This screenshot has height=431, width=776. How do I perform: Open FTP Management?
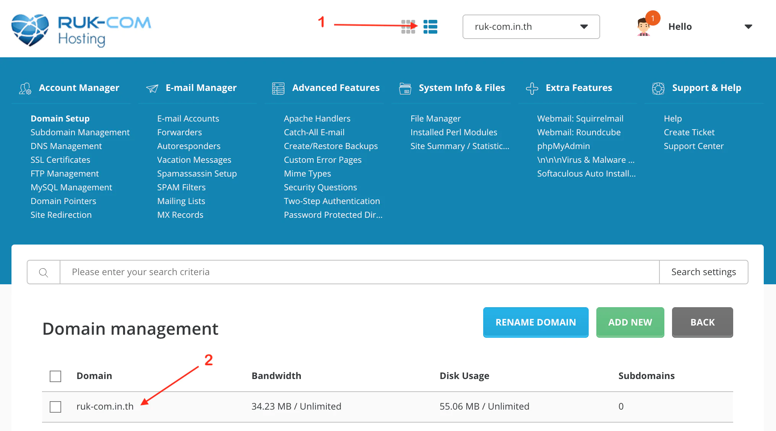point(65,173)
